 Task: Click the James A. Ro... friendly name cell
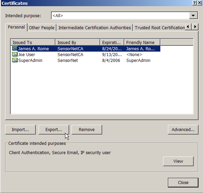pyautogui.click(x=140, y=49)
